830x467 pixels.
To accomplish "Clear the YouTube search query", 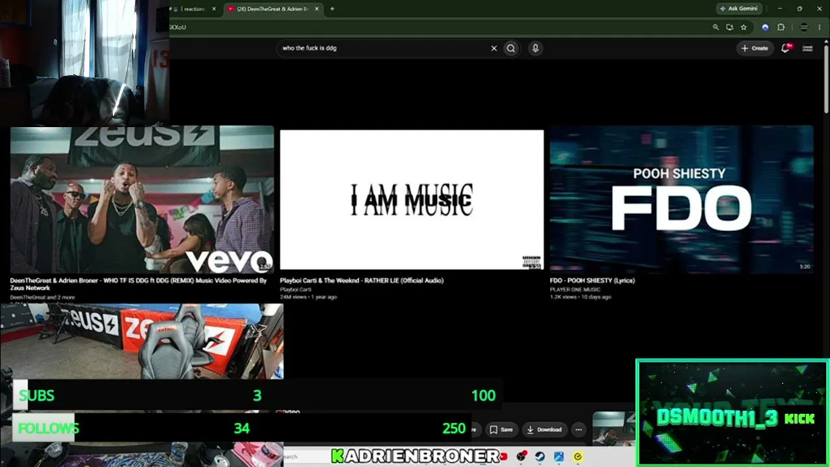I will coord(493,48).
